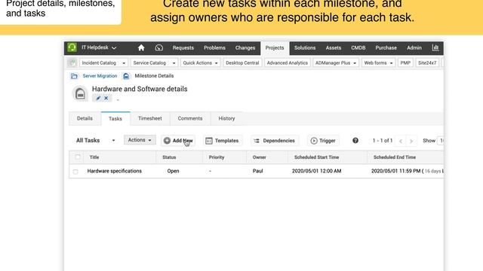This screenshot has width=483, height=271.
Task: Switch to the Details tab
Action: 85,119
